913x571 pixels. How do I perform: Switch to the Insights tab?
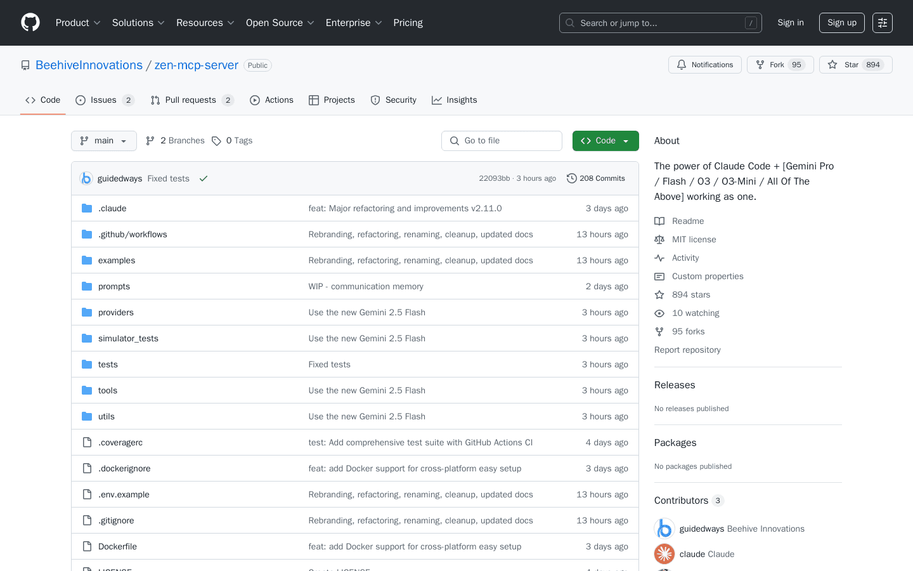point(454,100)
